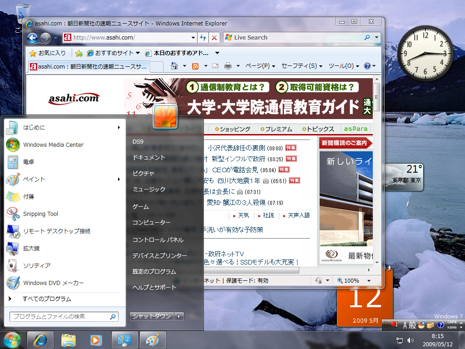
Task: Click the new tab button in IE
Action: [x=157, y=67]
